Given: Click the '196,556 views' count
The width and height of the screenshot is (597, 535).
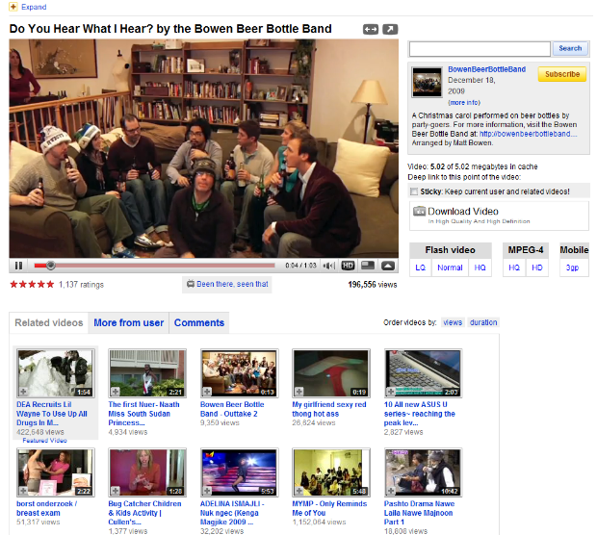Looking at the screenshot, I should [373, 285].
